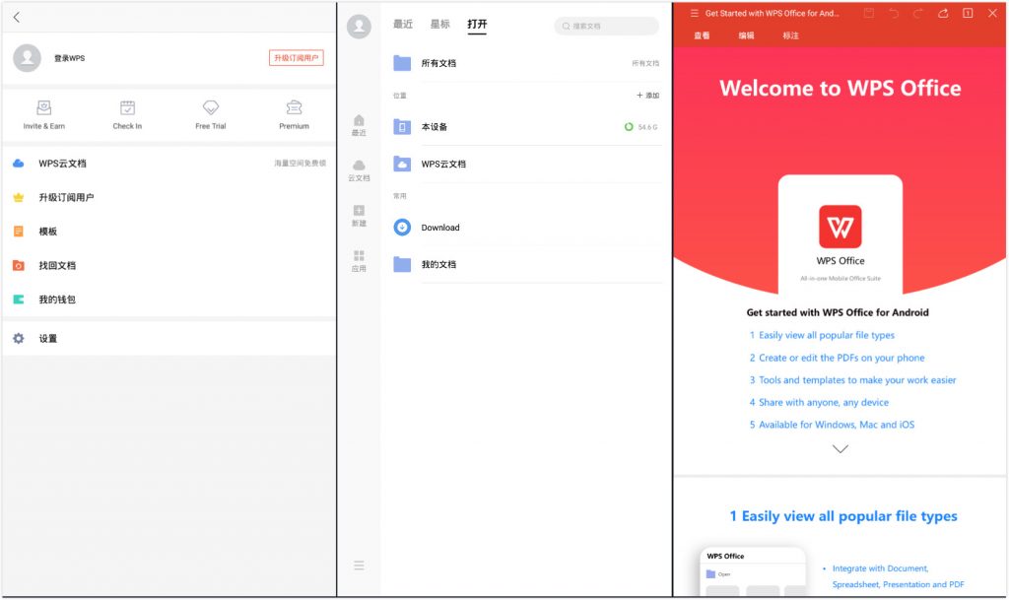Open the 所有文档 folder
Viewport: 1009px width, 600px height.
526,63
